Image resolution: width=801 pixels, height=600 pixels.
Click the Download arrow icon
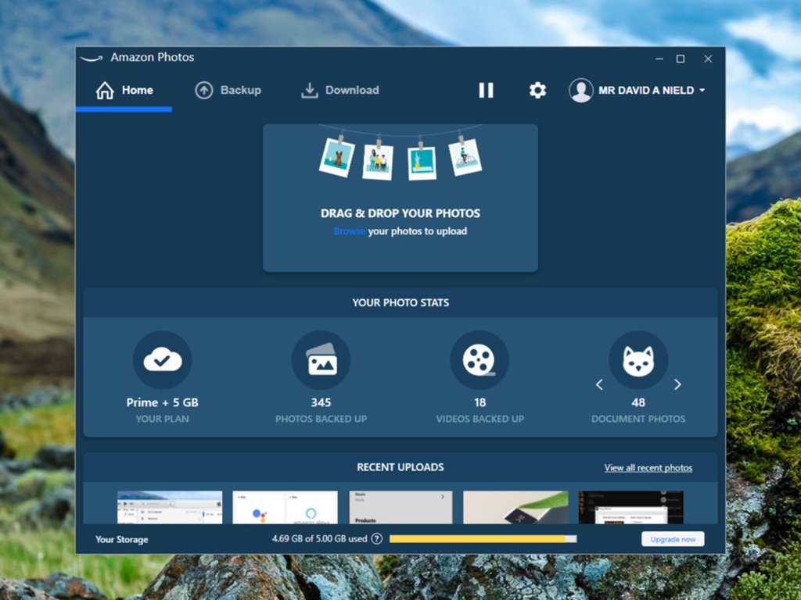click(x=309, y=90)
